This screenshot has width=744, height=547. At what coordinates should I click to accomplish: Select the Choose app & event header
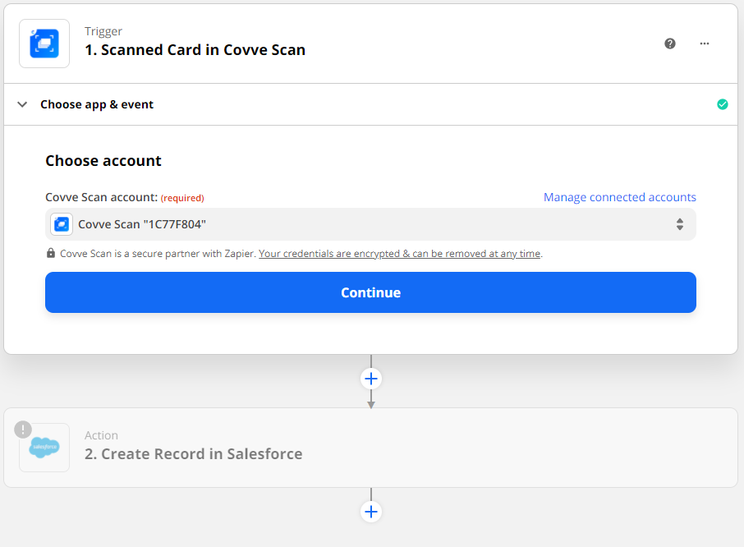(x=97, y=104)
